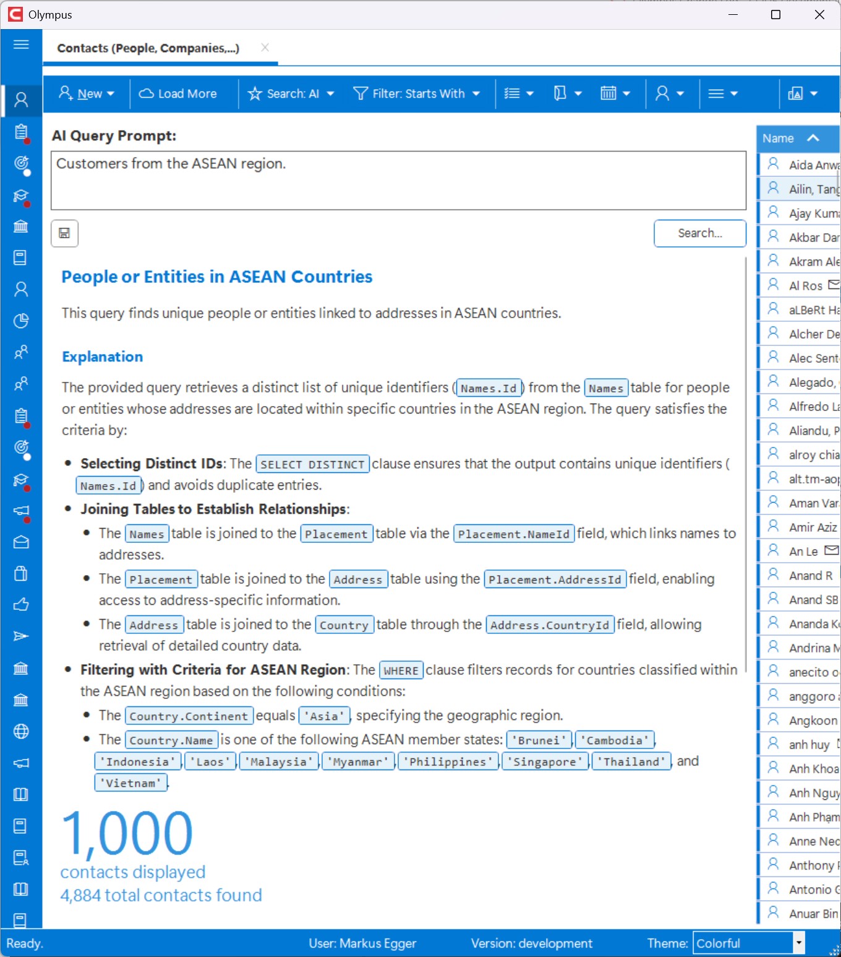
Task: Select contact Amir Aziz row
Action: (x=799, y=527)
